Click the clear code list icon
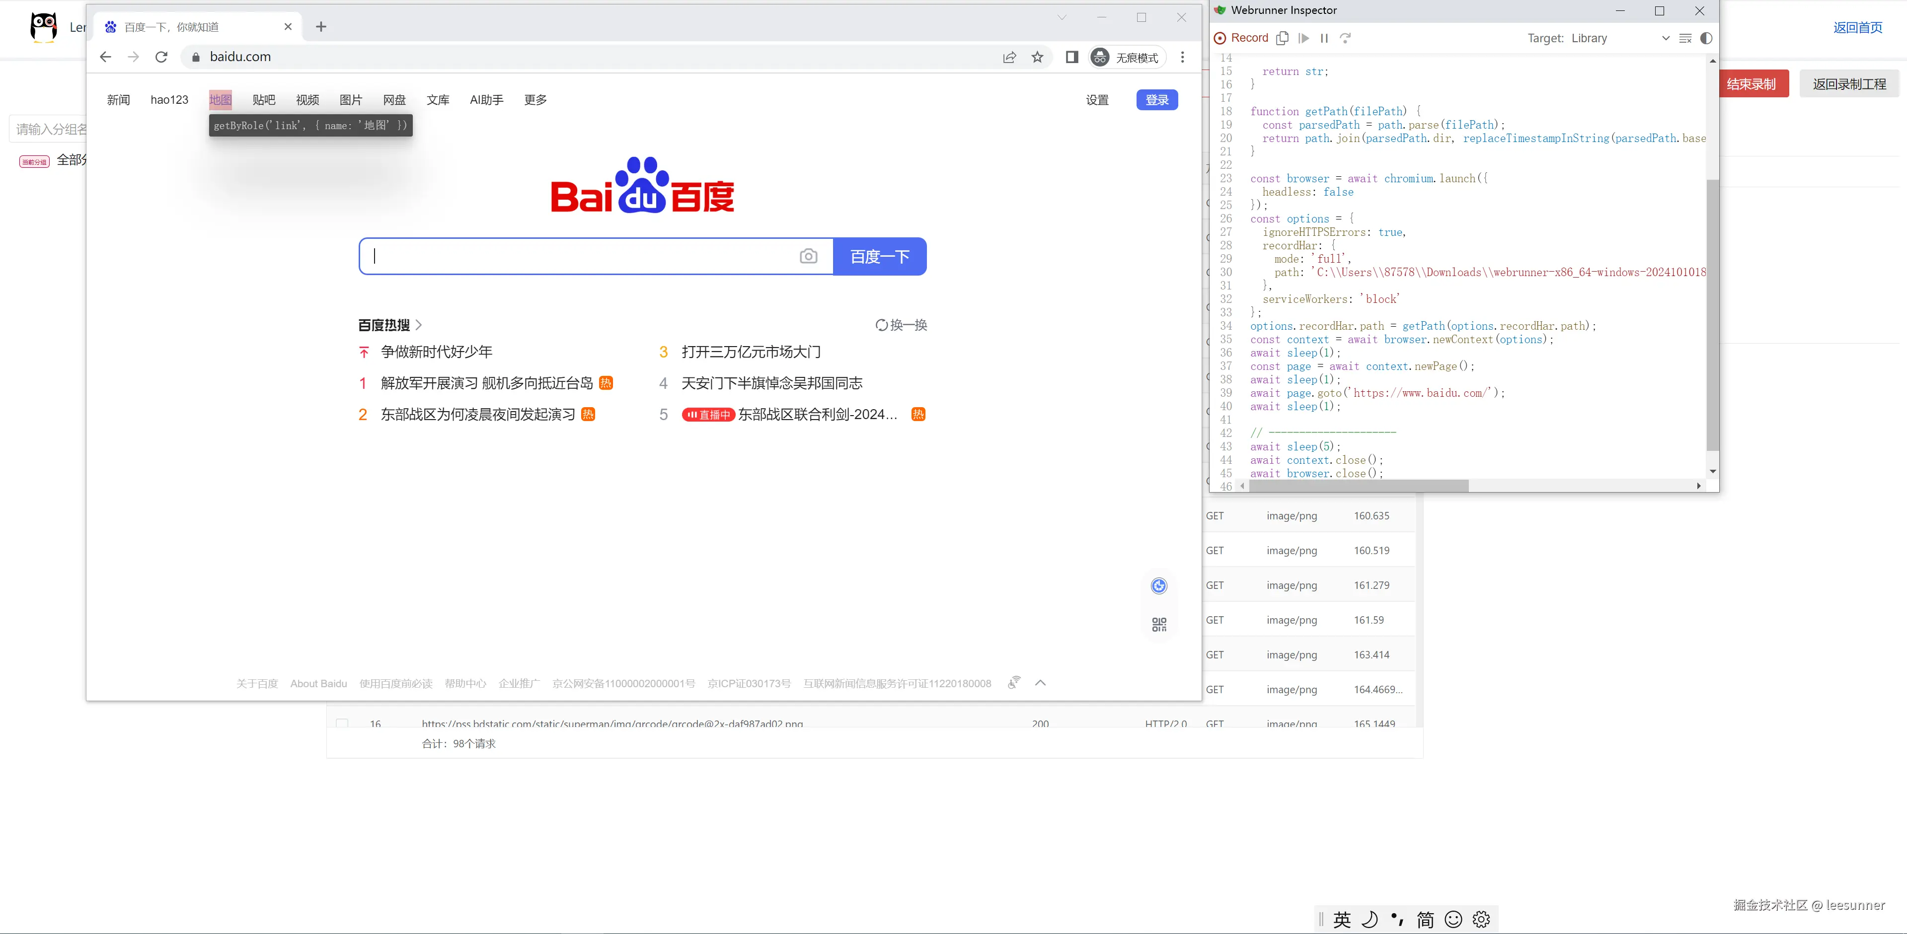 [x=1685, y=39]
